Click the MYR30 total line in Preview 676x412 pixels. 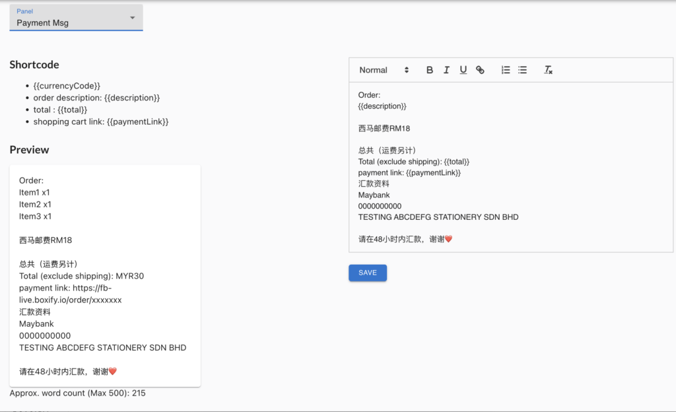(x=81, y=276)
